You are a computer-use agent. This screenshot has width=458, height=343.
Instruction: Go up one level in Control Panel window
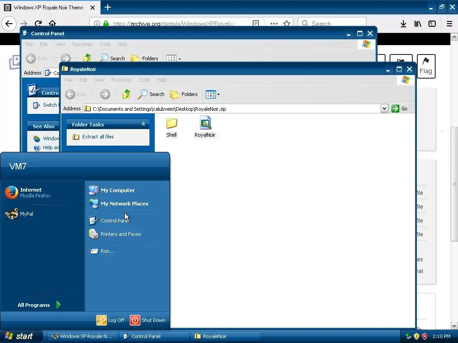coord(87,59)
